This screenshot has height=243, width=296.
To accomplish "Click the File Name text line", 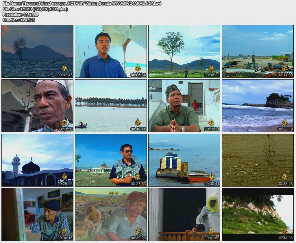I will pos(82,3).
